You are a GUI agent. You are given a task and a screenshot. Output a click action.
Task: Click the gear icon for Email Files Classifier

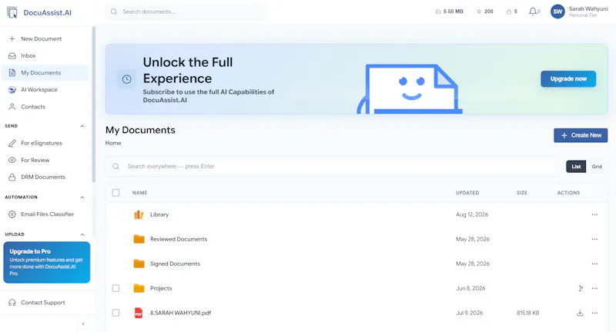(12, 214)
